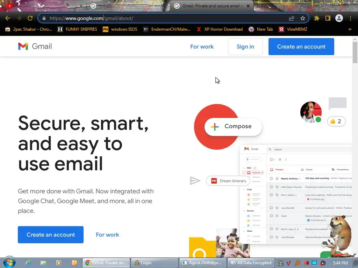Open the file Explorer taskbar icon
Screen dimensions: 358x268
pos(43,263)
